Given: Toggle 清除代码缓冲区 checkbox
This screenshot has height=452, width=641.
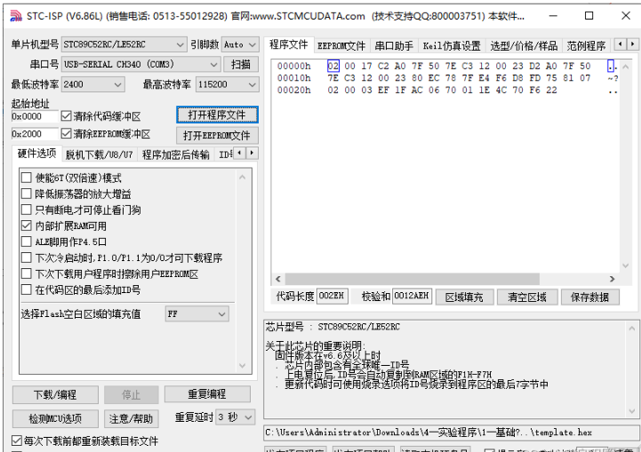Looking at the screenshot, I should tap(66, 116).
